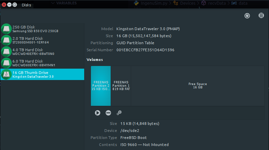Click the 16 GB (15,502,147,584 bytes) size value
The width and height of the screenshot is (269, 150).
tap(144, 36)
